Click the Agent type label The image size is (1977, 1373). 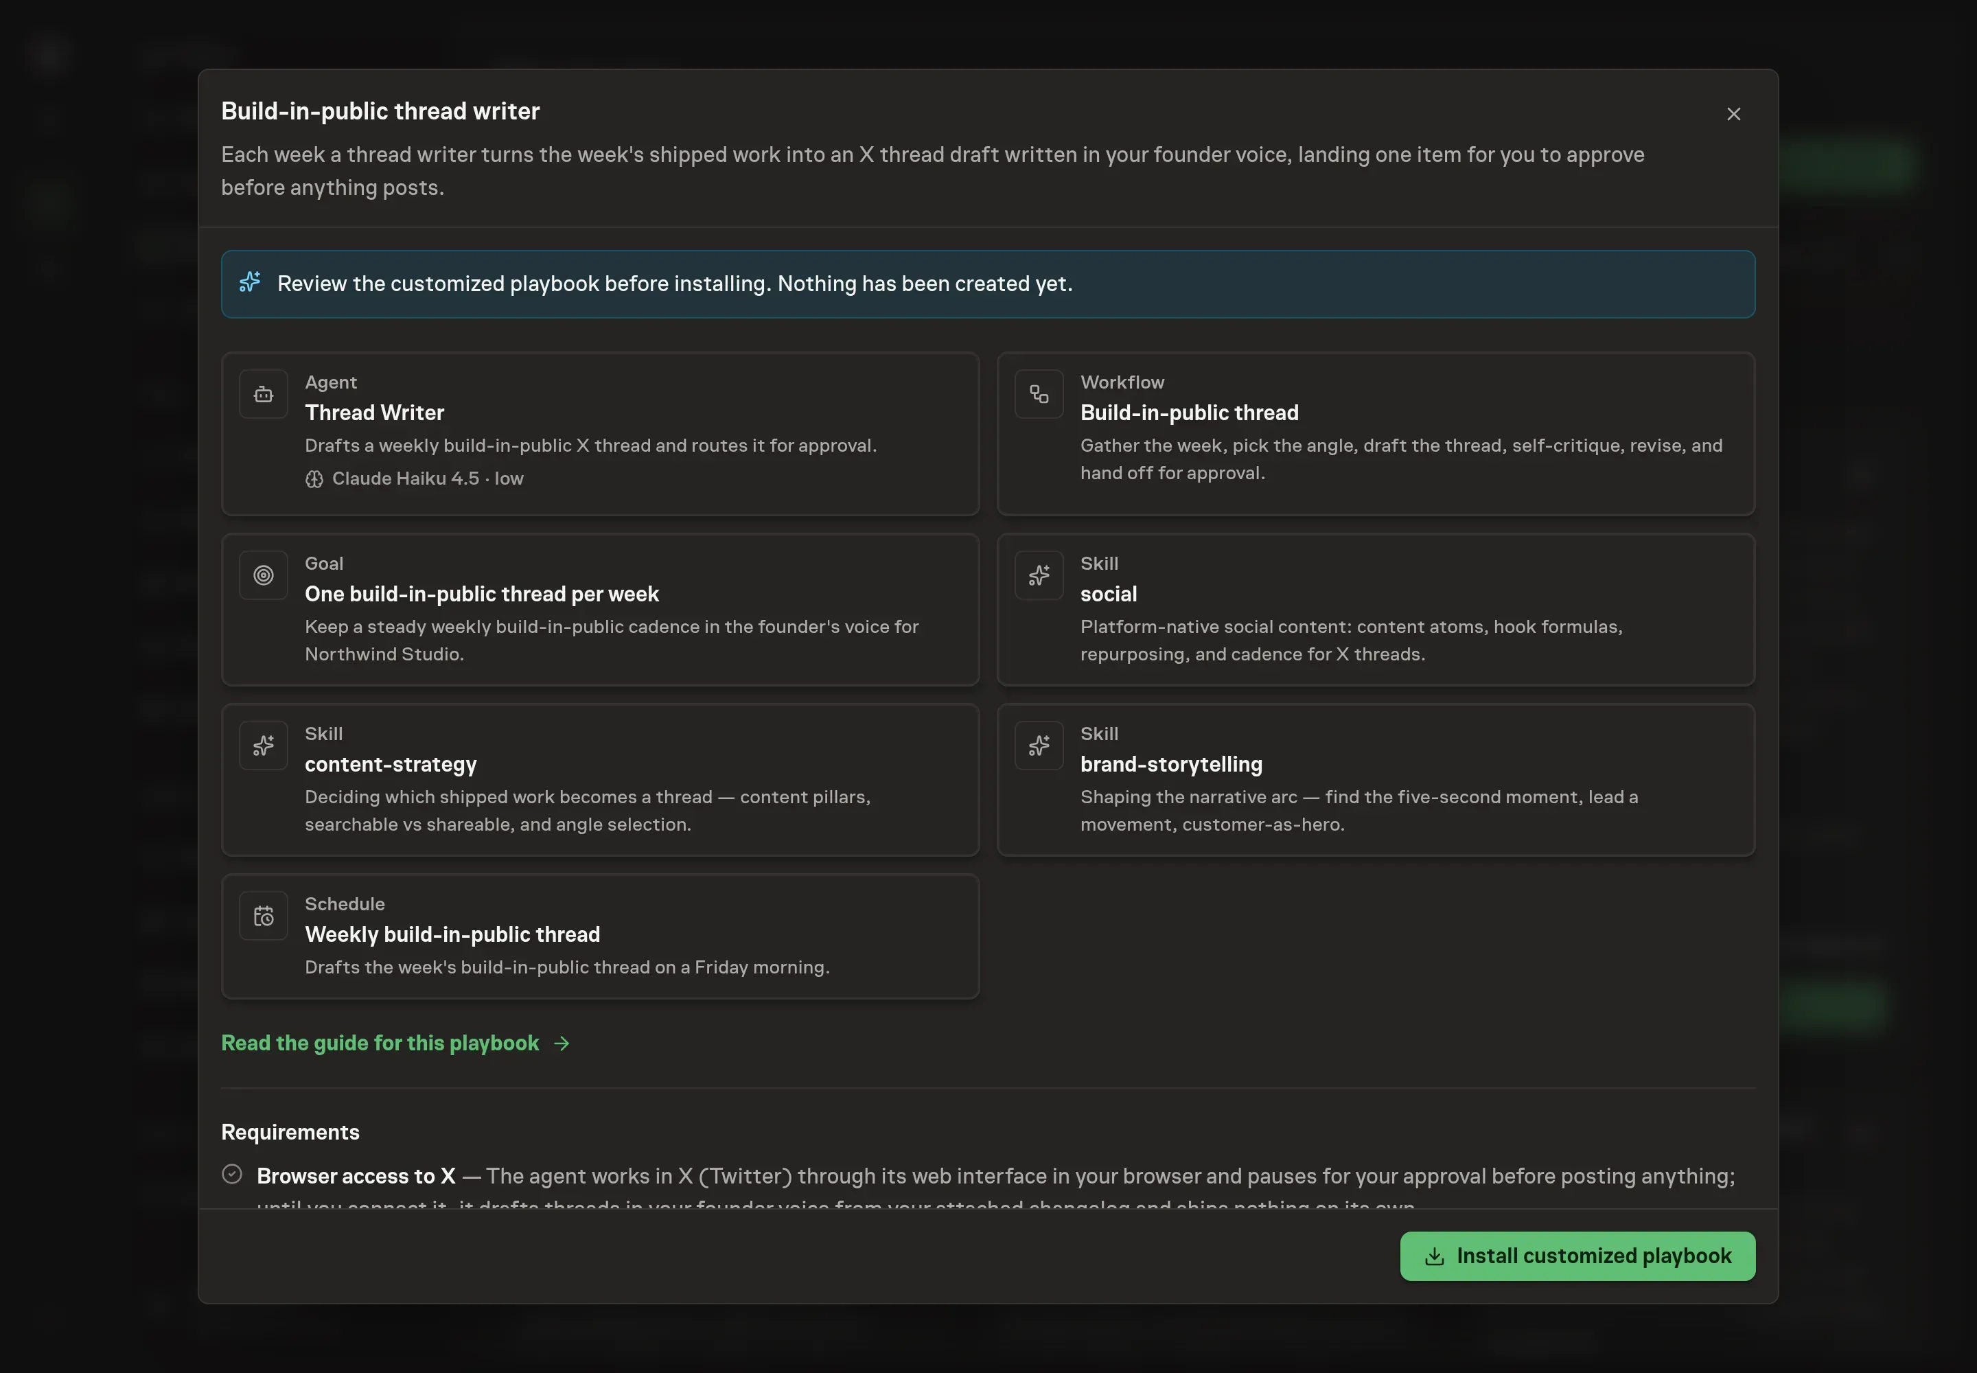pos(330,382)
